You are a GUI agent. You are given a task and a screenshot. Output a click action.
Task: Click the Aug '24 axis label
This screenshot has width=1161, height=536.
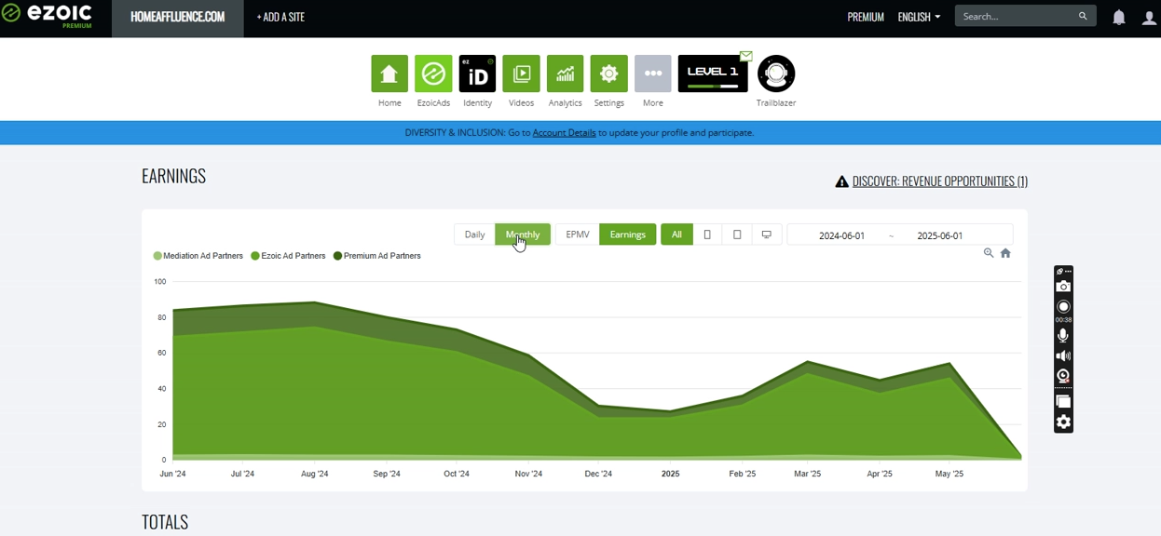[x=315, y=474]
